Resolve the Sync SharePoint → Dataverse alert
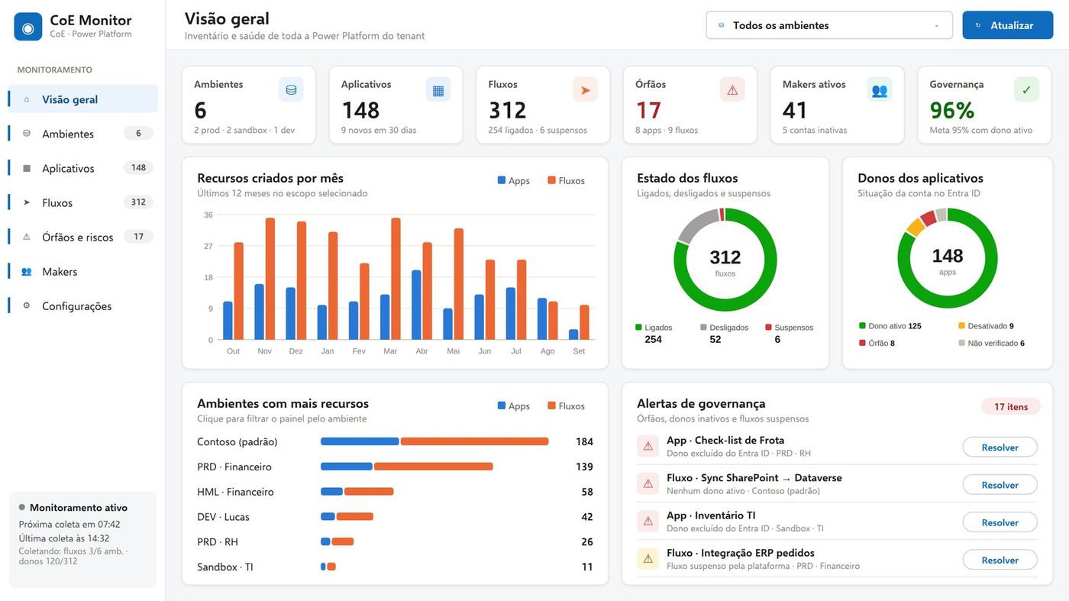The width and height of the screenshot is (1069, 601). 1000,485
